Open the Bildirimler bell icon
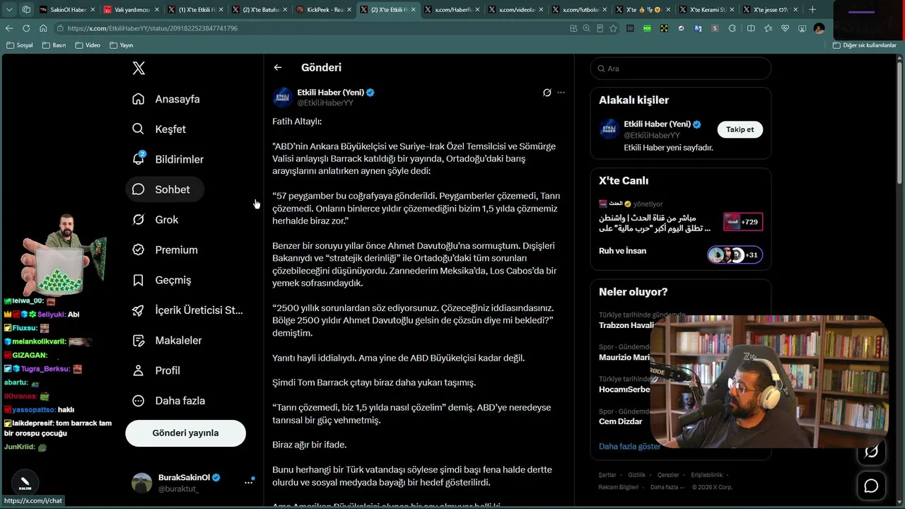 coord(139,159)
